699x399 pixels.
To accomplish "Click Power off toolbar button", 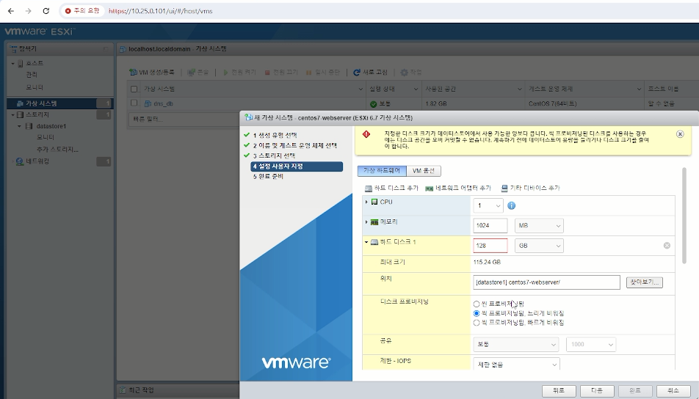I will [280, 72].
